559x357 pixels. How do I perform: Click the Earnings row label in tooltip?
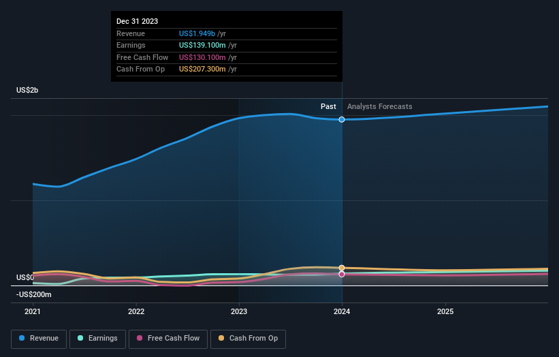click(x=131, y=45)
